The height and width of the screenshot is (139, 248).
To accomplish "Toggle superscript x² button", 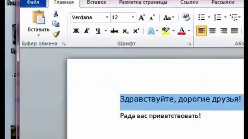I will 136,31.
